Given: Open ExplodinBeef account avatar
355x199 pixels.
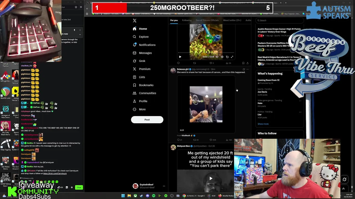Looking at the screenshot, I should pos(135,186).
